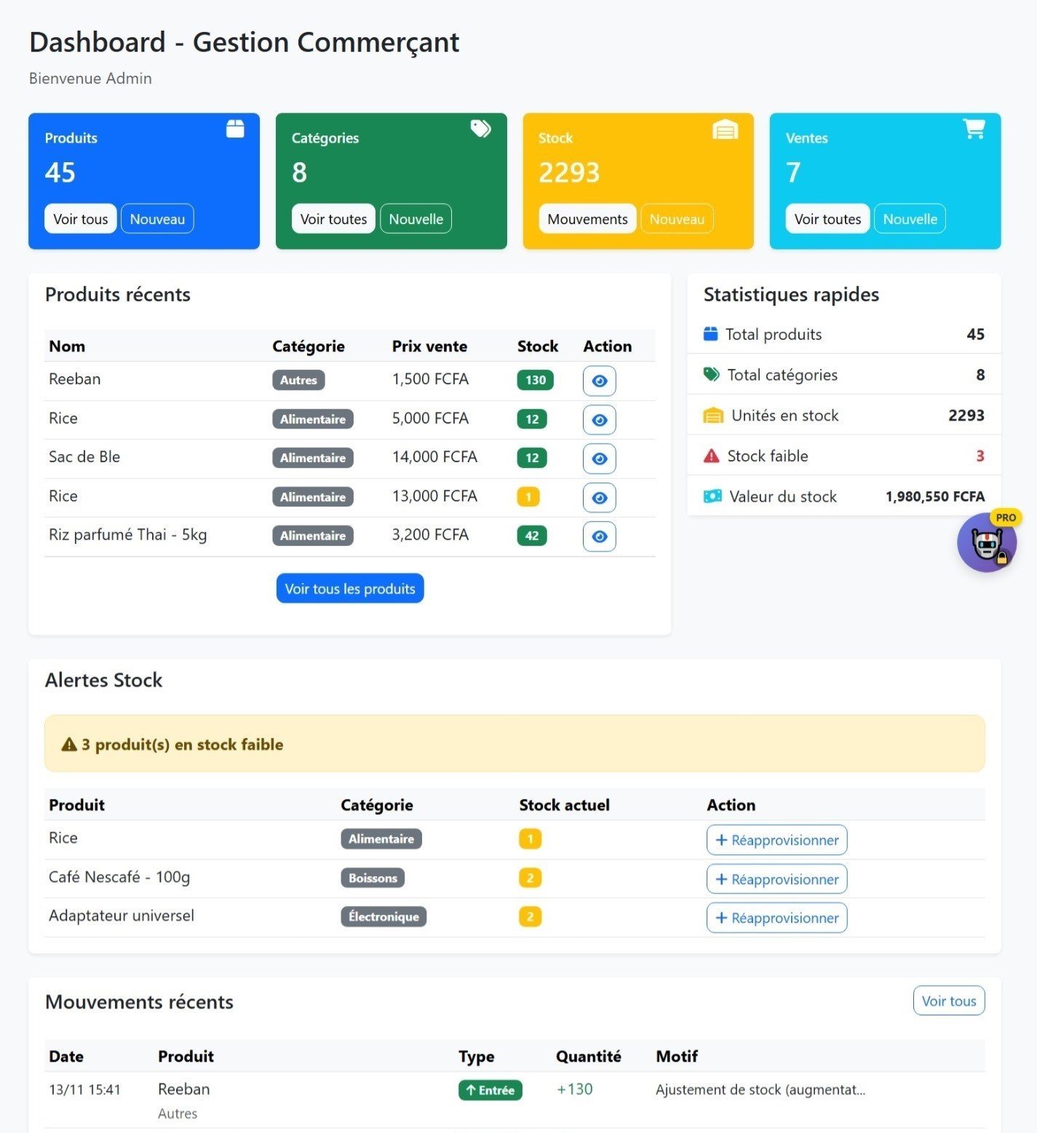Viewport: 1037px width, 1133px height.
Task: Click the yellow low-stock alert banner
Action: click(514, 744)
